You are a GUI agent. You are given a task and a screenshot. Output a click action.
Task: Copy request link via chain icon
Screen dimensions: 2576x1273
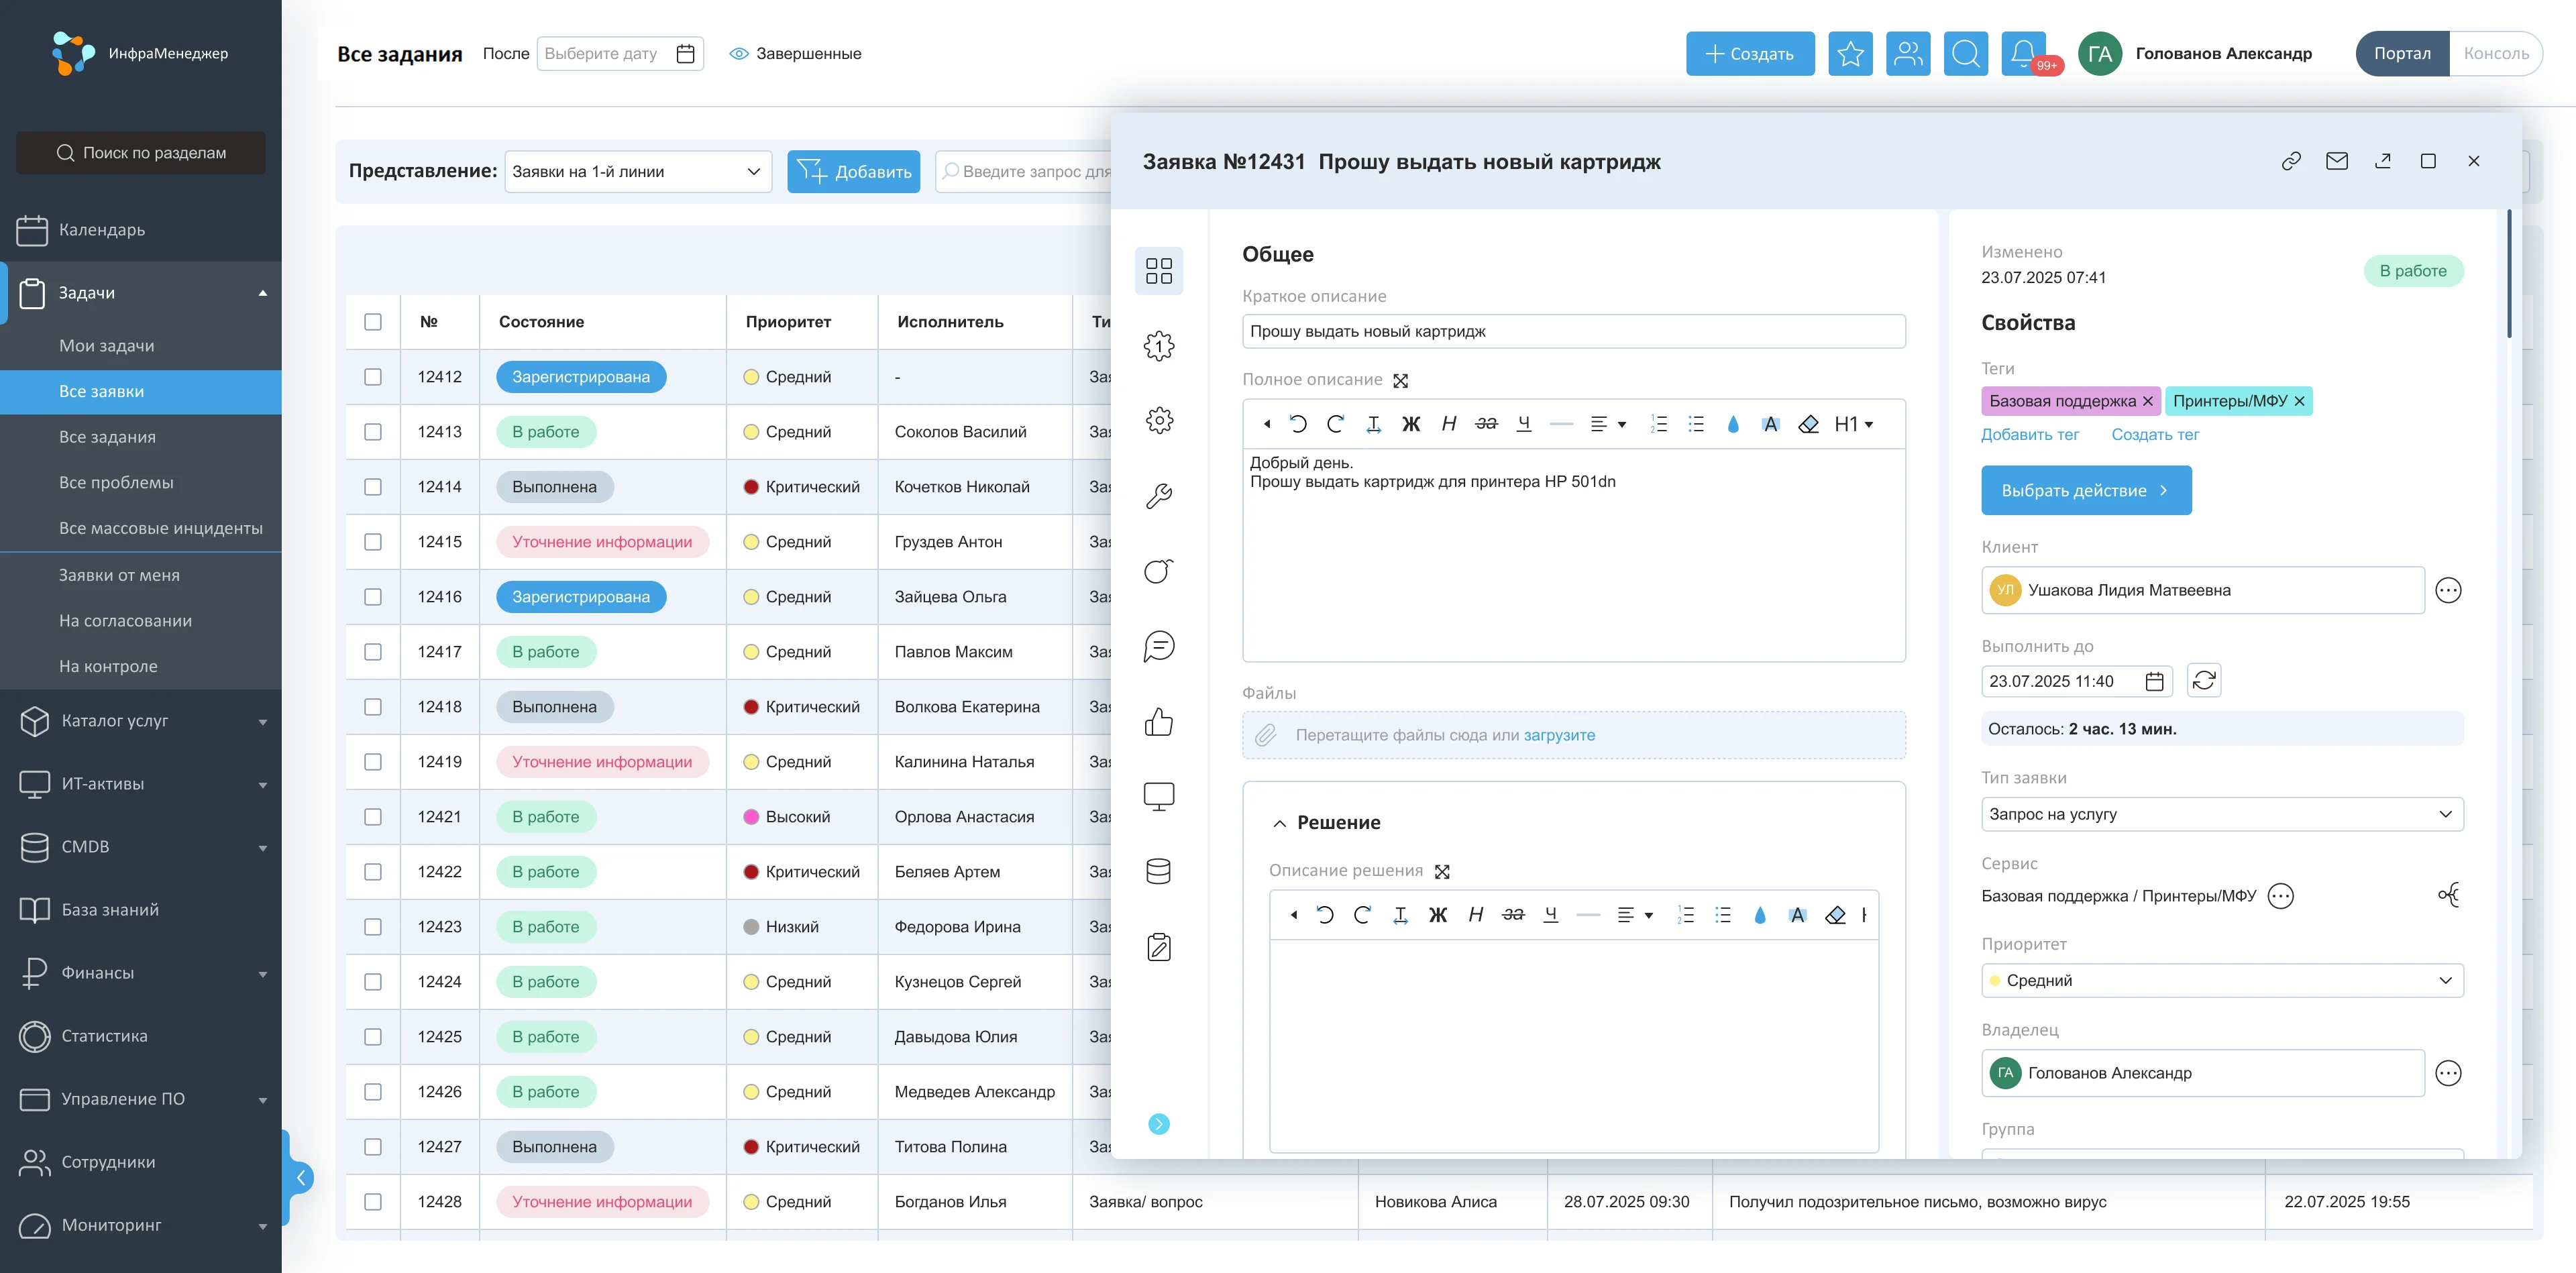pos(2291,161)
